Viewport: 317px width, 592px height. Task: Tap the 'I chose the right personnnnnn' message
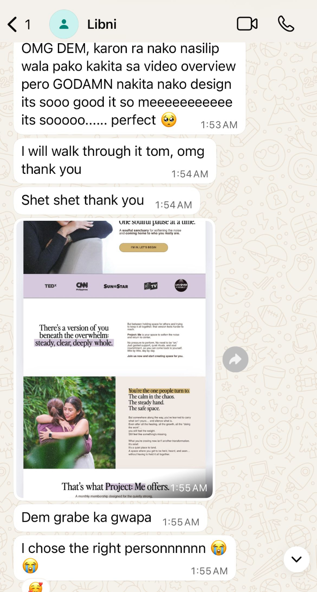click(x=125, y=558)
